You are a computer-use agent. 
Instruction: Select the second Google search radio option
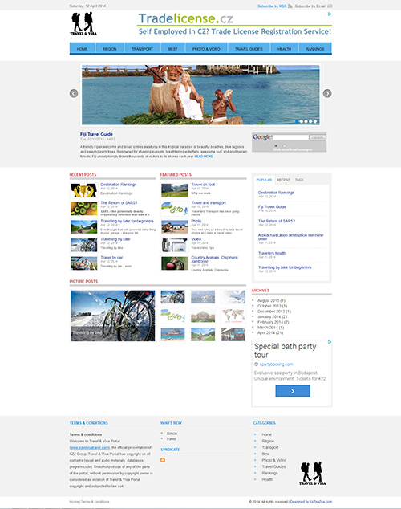coord(284,146)
